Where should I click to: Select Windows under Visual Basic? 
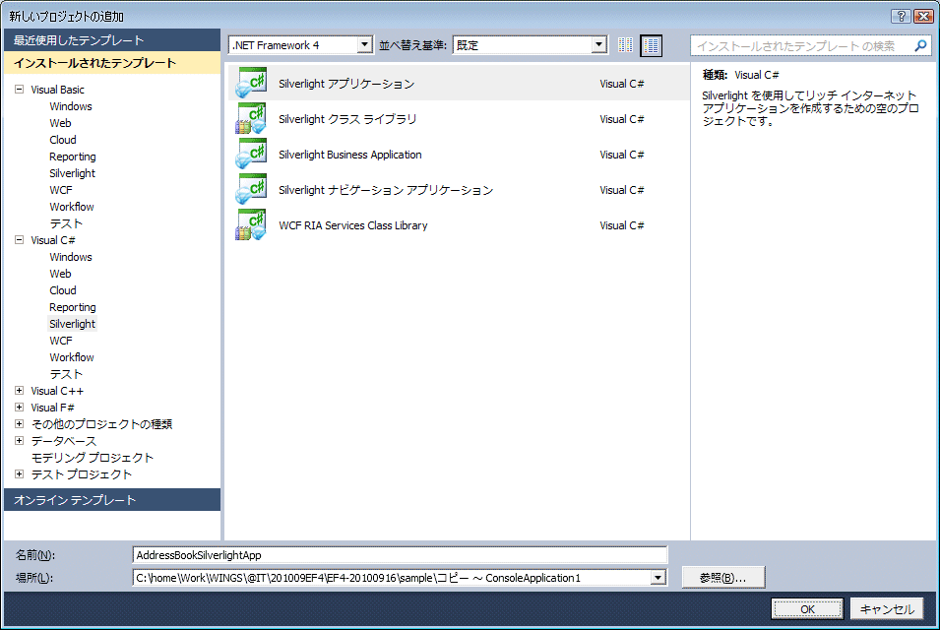point(71,106)
